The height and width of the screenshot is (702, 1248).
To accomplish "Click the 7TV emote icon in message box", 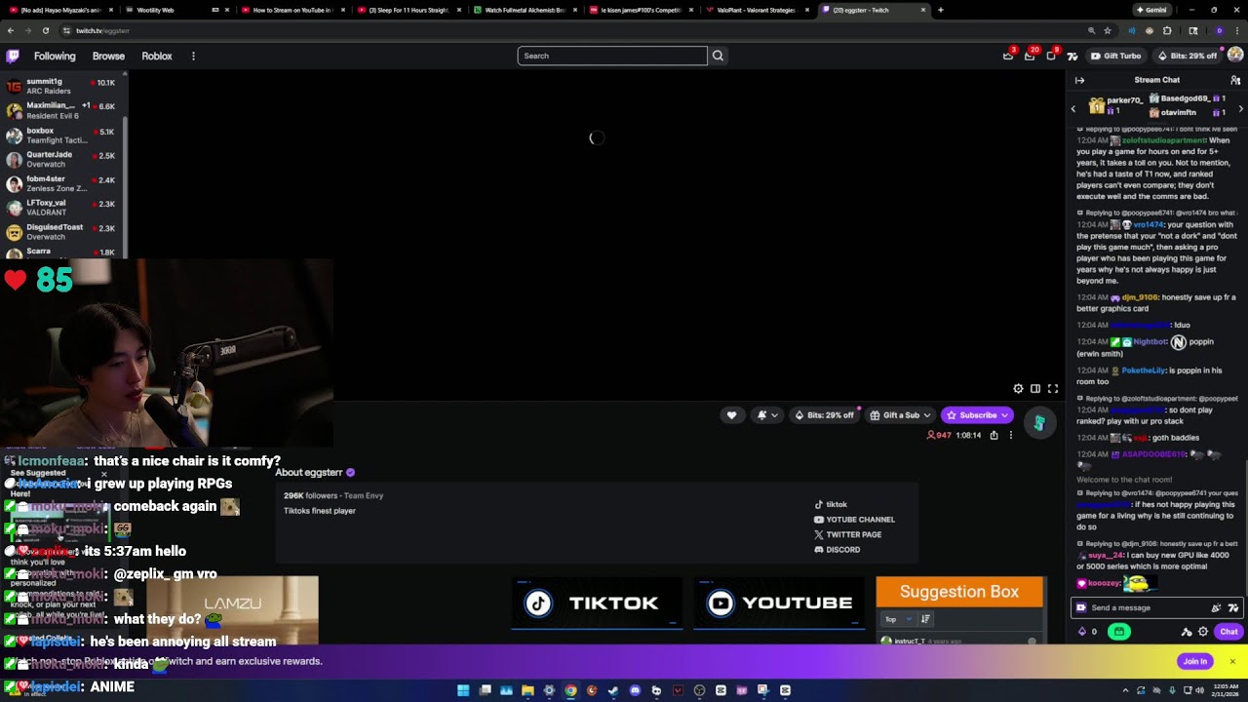I will click(x=1231, y=607).
